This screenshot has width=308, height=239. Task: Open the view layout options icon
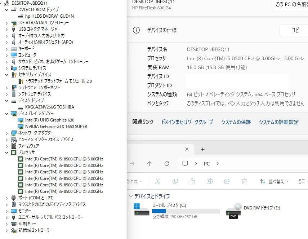click(x=302, y=181)
